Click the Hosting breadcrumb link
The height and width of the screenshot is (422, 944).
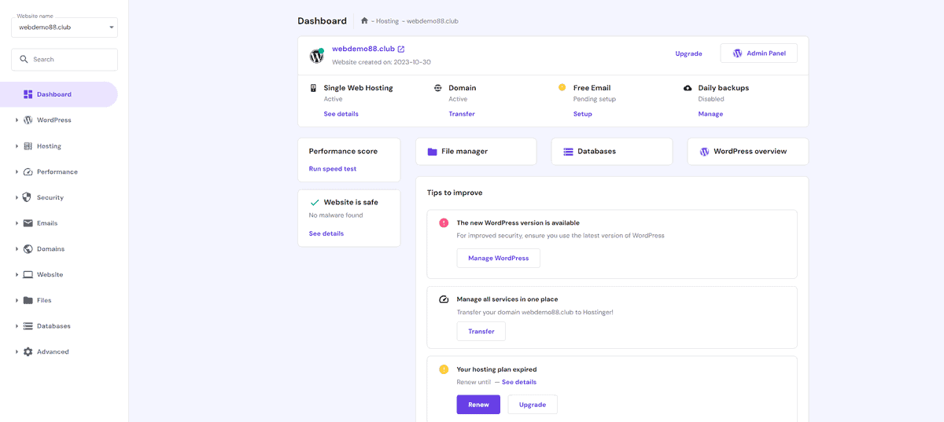387,21
